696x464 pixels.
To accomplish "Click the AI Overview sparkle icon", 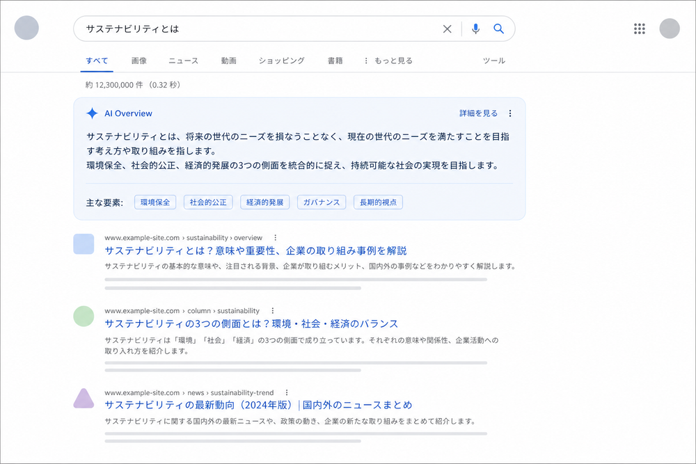I will pos(92,113).
